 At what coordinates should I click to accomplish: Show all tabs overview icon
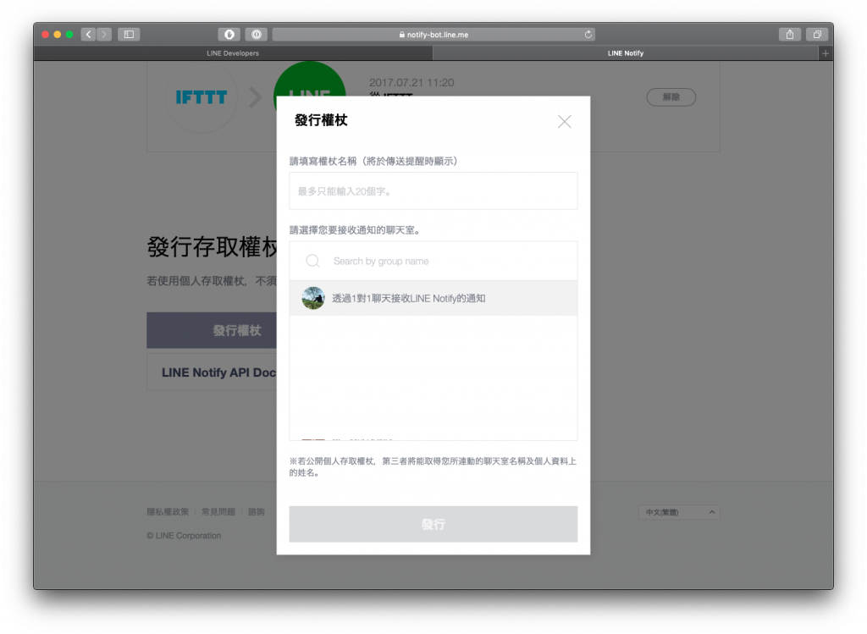[x=817, y=34]
